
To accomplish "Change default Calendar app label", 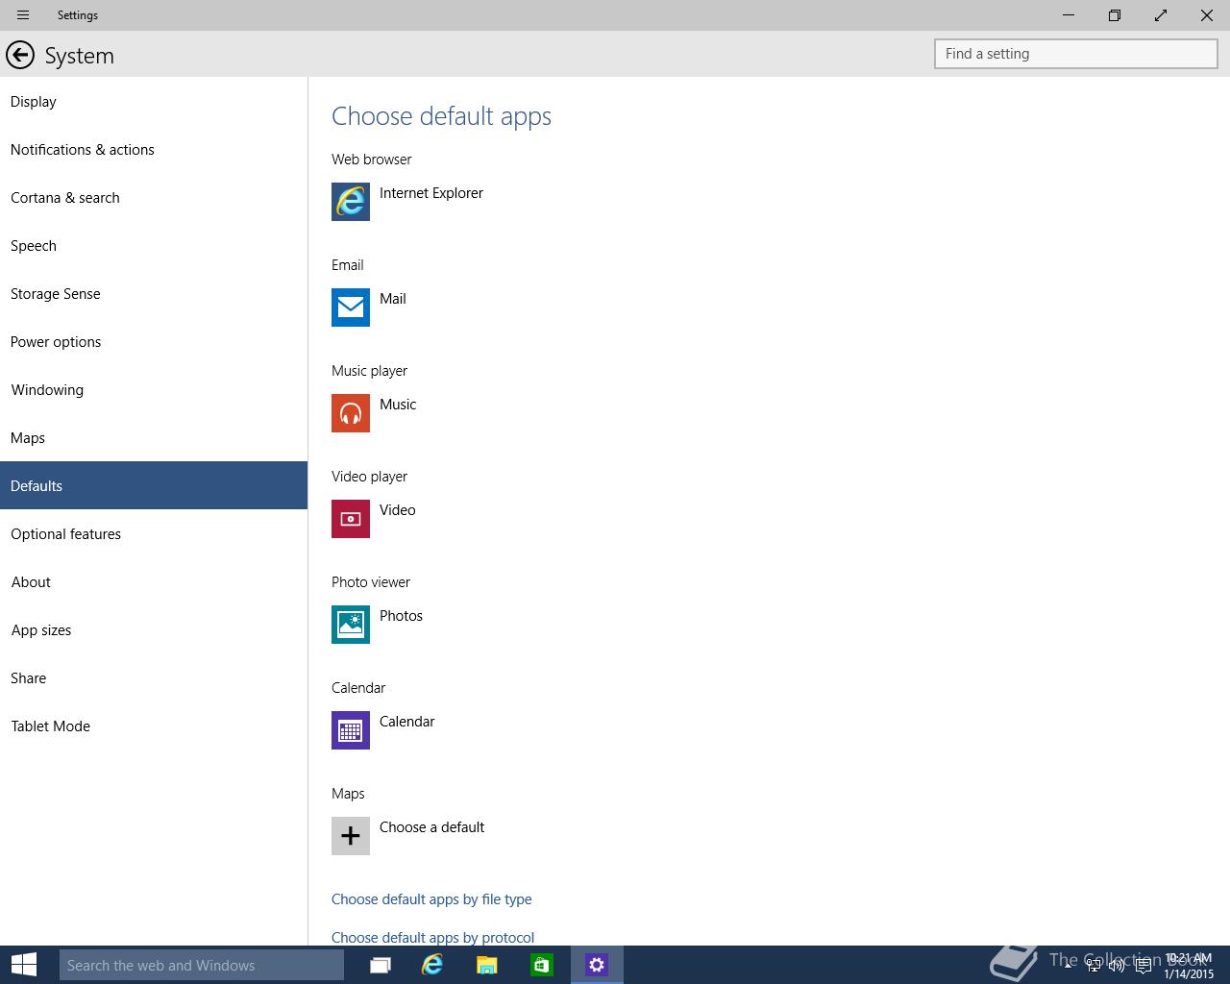I will pos(407,722).
